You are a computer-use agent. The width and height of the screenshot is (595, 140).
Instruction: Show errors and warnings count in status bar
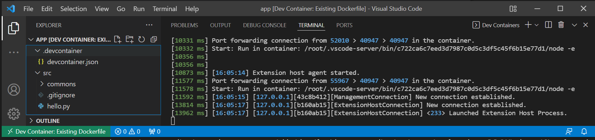coord(128,132)
